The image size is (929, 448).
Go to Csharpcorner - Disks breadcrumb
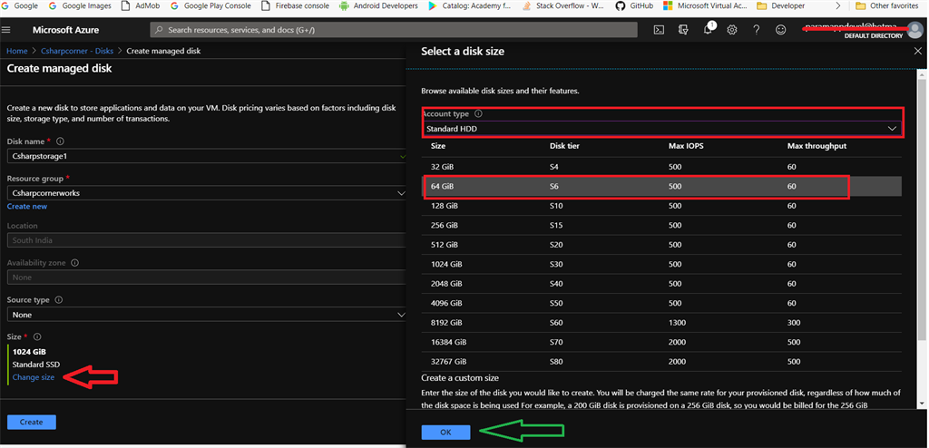(77, 51)
